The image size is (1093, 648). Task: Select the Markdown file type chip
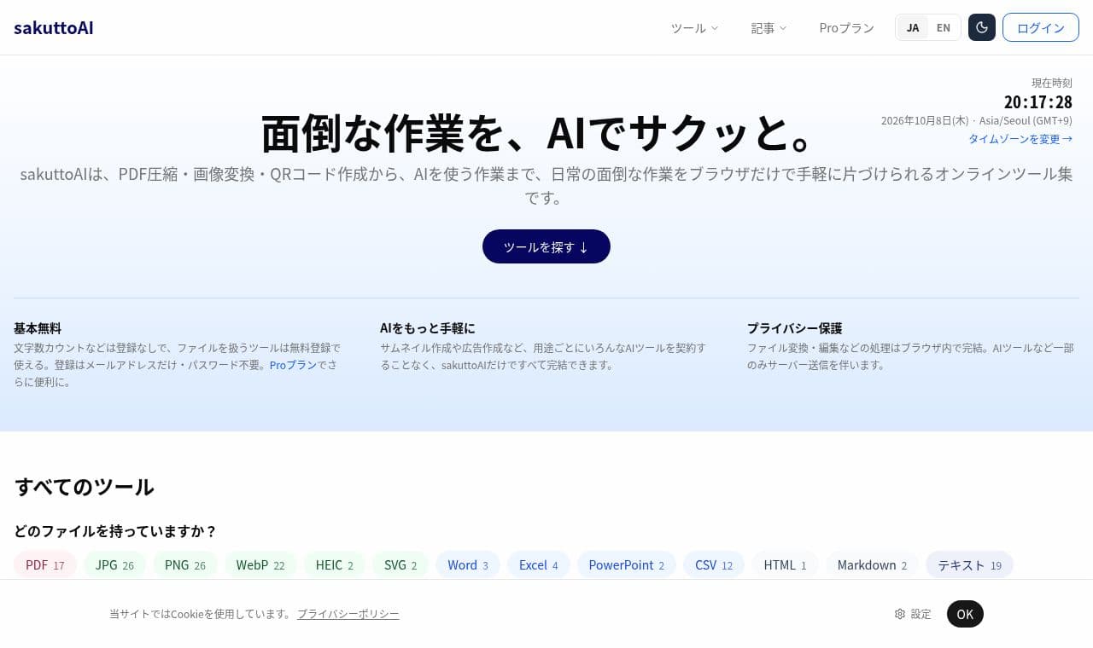[x=872, y=564]
